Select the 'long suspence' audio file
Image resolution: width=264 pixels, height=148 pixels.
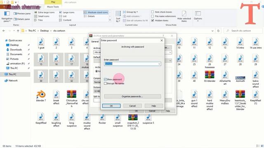click(x=71, y=120)
